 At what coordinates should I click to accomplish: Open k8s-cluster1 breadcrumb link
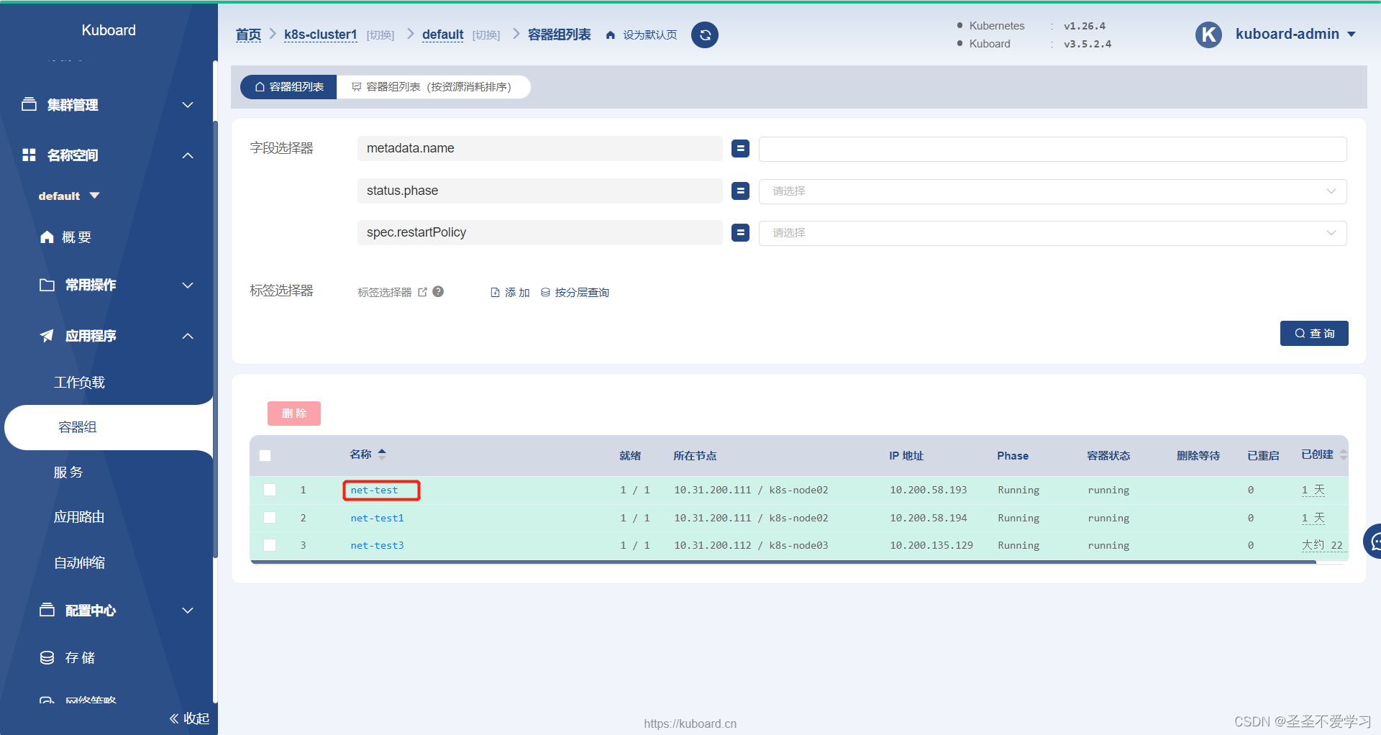[321, 35]
